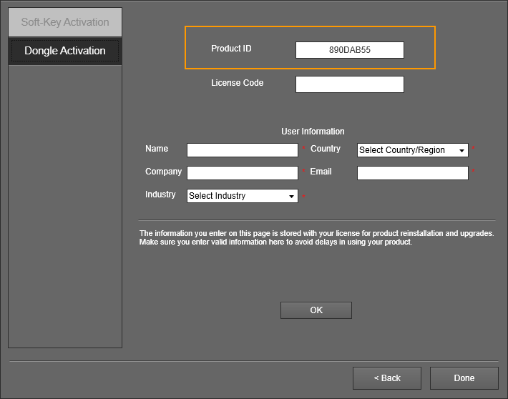The image size is (508, 399).
Task: Go back with the < Back button
Action: (x=387, y=378)
